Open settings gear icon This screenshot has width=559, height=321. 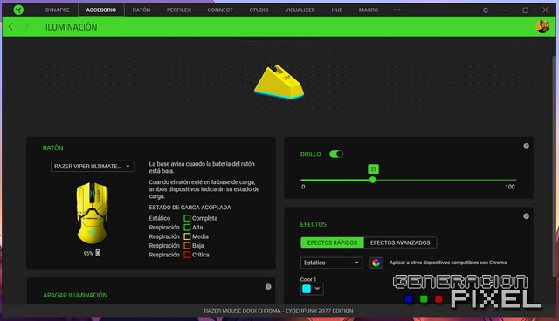486,10
